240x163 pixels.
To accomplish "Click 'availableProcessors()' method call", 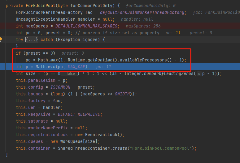I will (146, 60).
